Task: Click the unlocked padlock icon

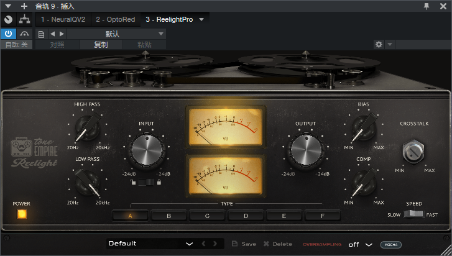Action: click(133, 182)
